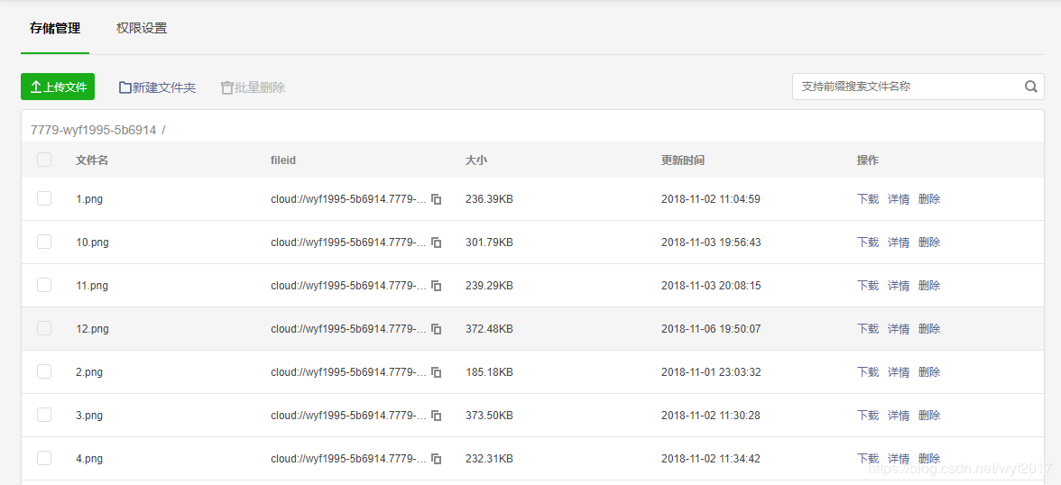This screenshot has height=485, width=1061.
Task: Focus the file name search field
Action: click(x=907, y=87)
